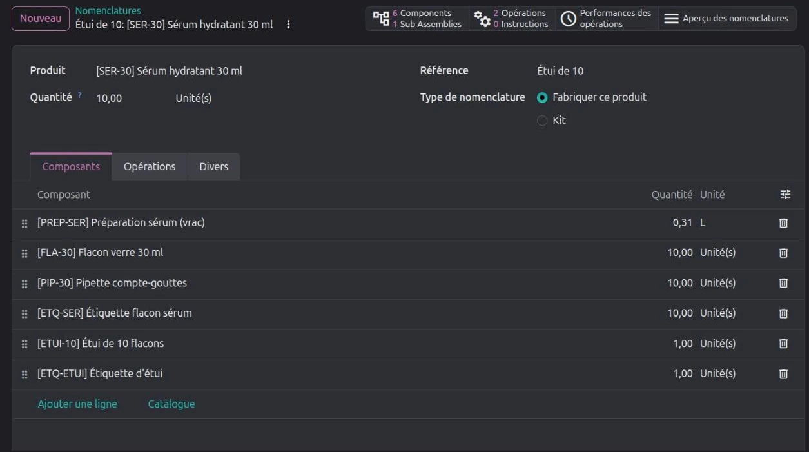Click the drag handle for ETQ-SER row
Viewport: 809px width, 452px height.
24,314
